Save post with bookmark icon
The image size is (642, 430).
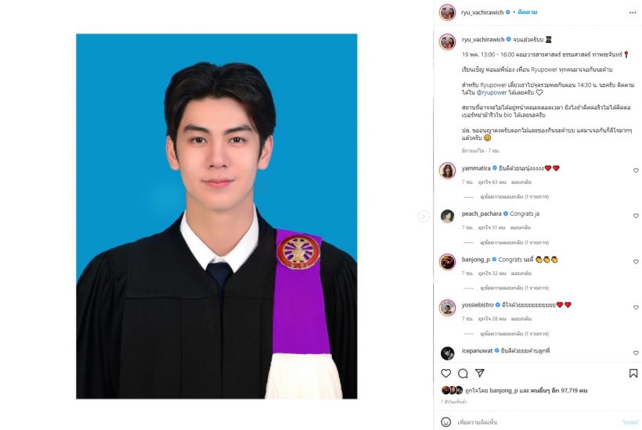633,373
